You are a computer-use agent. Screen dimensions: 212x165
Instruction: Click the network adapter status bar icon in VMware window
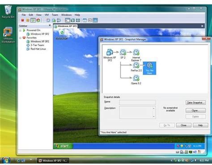pyautogui.click(x=191, y=152)
